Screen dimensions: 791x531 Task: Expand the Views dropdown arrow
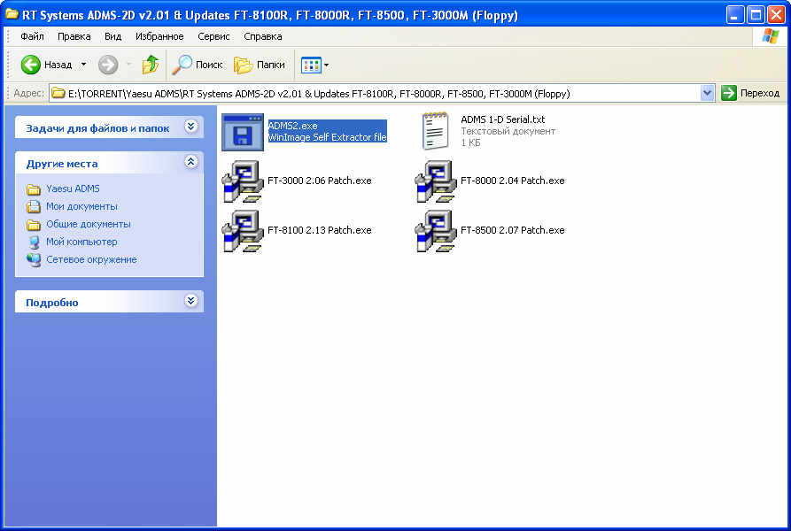pyautogui.click(x=326, y=65)
